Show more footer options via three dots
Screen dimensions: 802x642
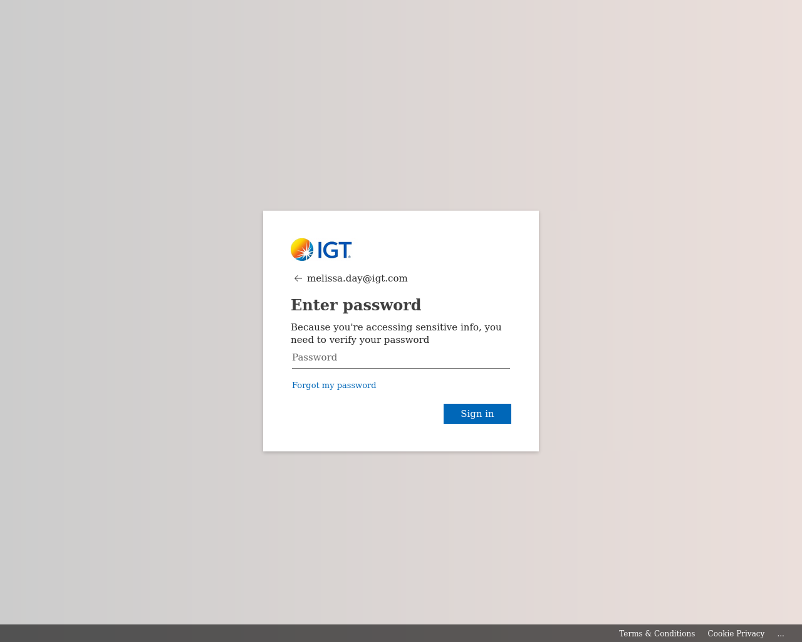click(x=781, y=633)
